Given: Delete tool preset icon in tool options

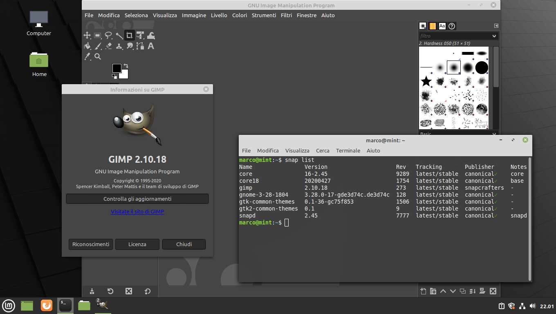Looking at the screenshot, I should [129, 291].
